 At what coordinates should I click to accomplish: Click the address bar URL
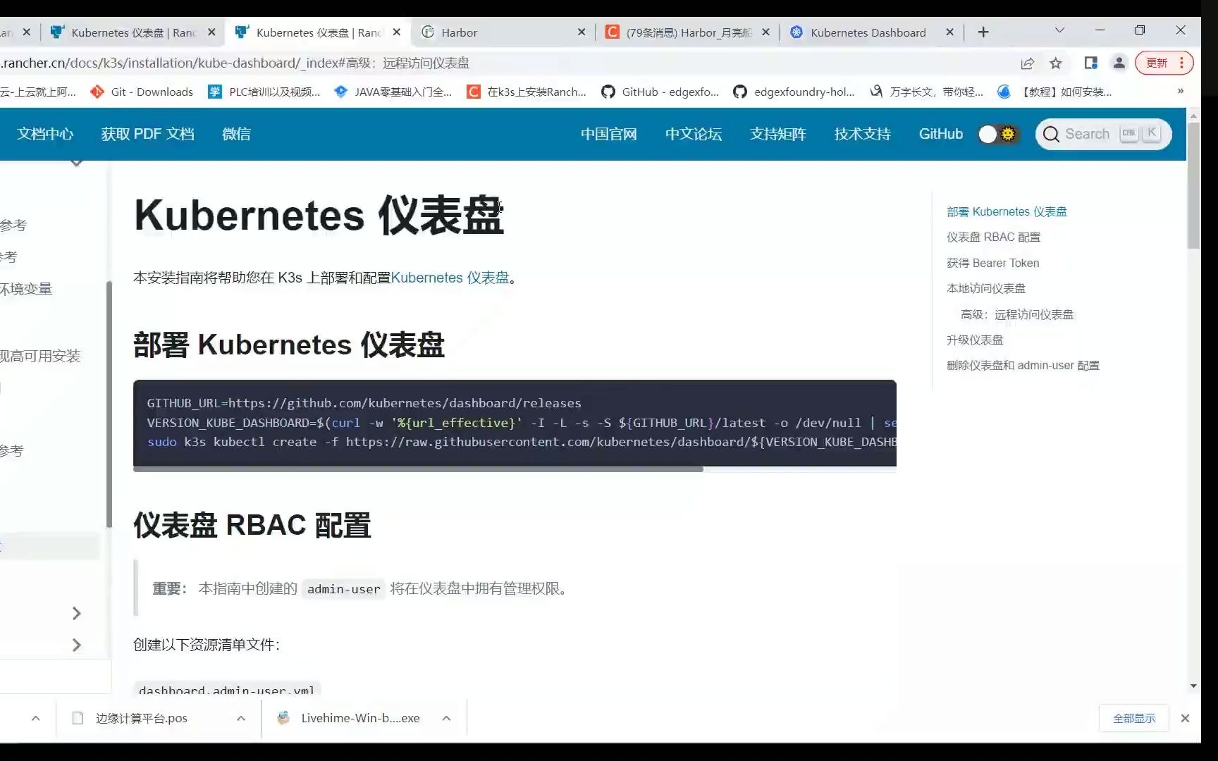(x=235, y=63)
